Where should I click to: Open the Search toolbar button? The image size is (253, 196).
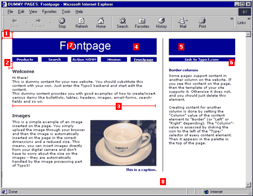pos(122,23)
